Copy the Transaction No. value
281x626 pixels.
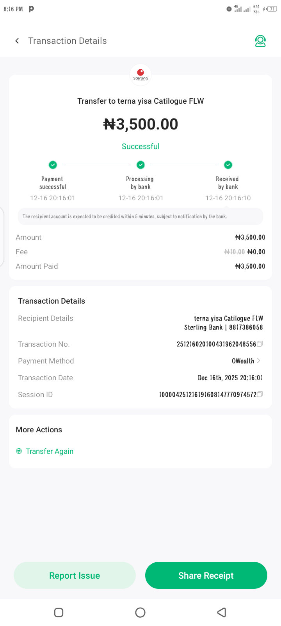260,344
